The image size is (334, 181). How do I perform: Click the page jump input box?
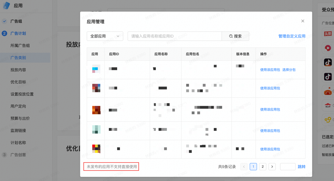[288, 166]
